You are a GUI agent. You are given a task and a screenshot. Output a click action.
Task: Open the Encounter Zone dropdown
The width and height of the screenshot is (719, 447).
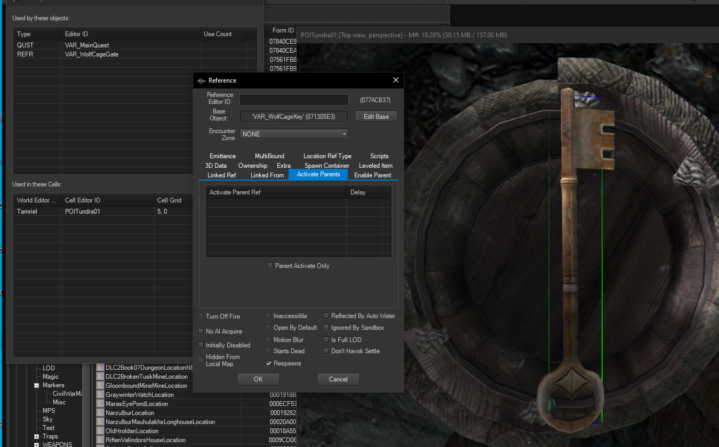(x=294, y=134)
